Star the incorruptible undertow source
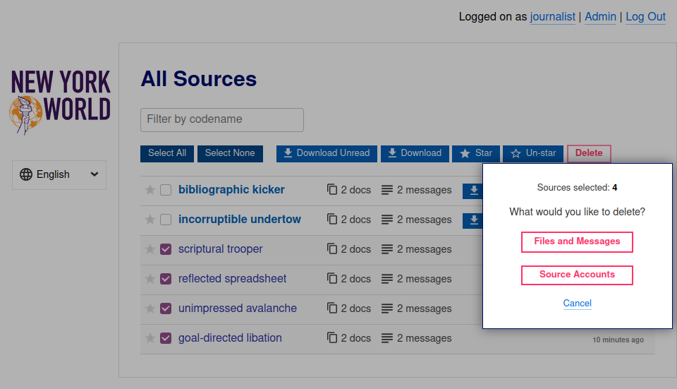 150,220
